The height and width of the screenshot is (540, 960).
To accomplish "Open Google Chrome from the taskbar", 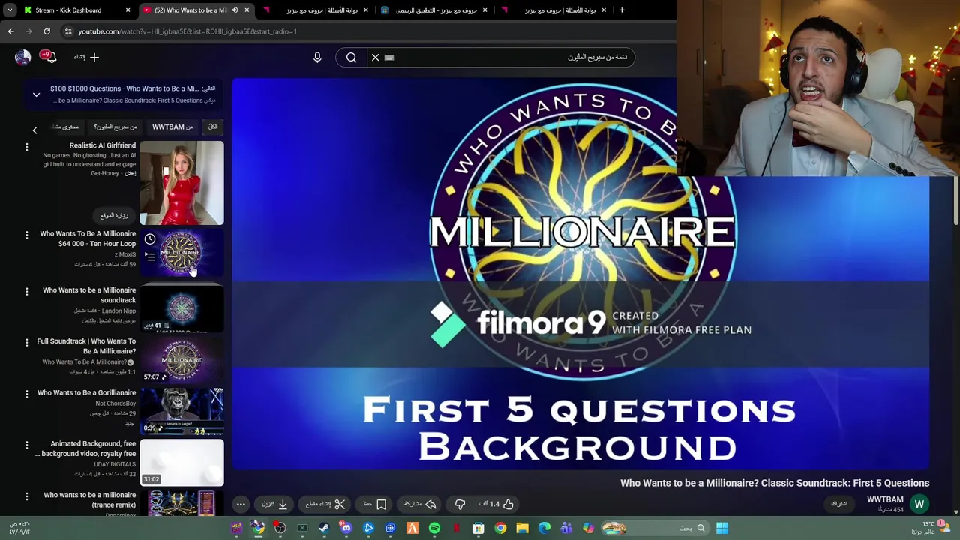I will tap(500, 529).
